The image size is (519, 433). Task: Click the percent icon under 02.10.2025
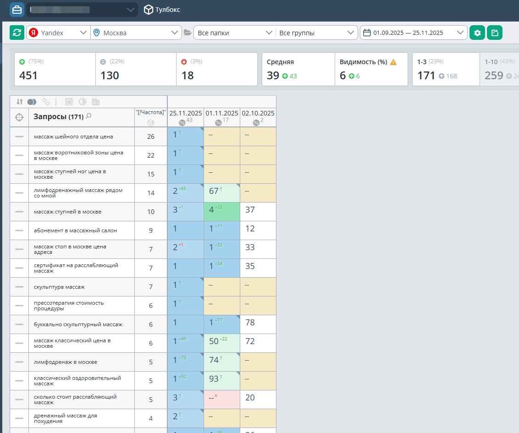(x=256, y=123)
